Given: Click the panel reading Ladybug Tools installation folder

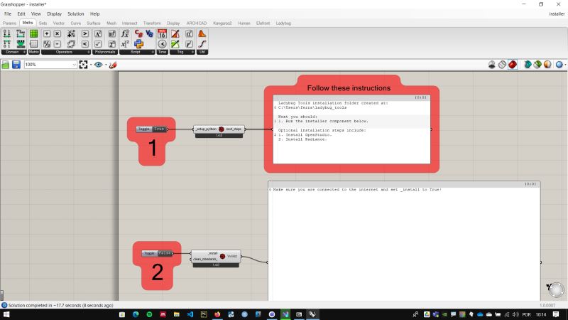Looking at the screenshot, I should click(x=351, y=129).
